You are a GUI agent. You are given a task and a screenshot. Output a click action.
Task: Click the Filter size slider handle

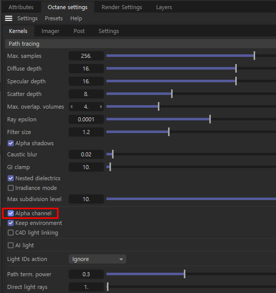click(x=169, y=132)
